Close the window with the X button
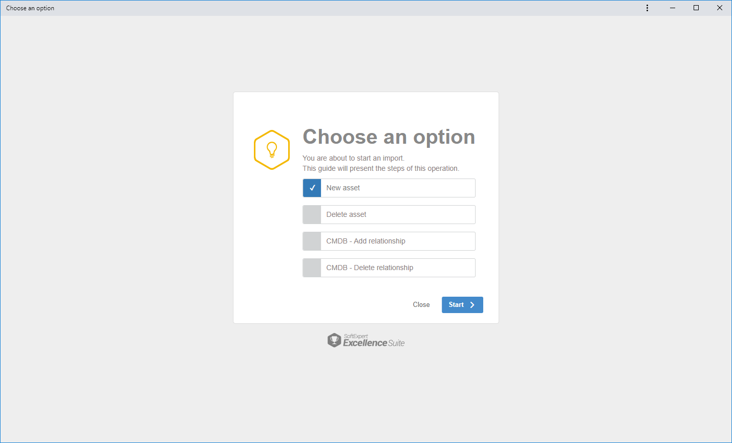The height and width of the screenshot is (443, 732). coord(720,8)
